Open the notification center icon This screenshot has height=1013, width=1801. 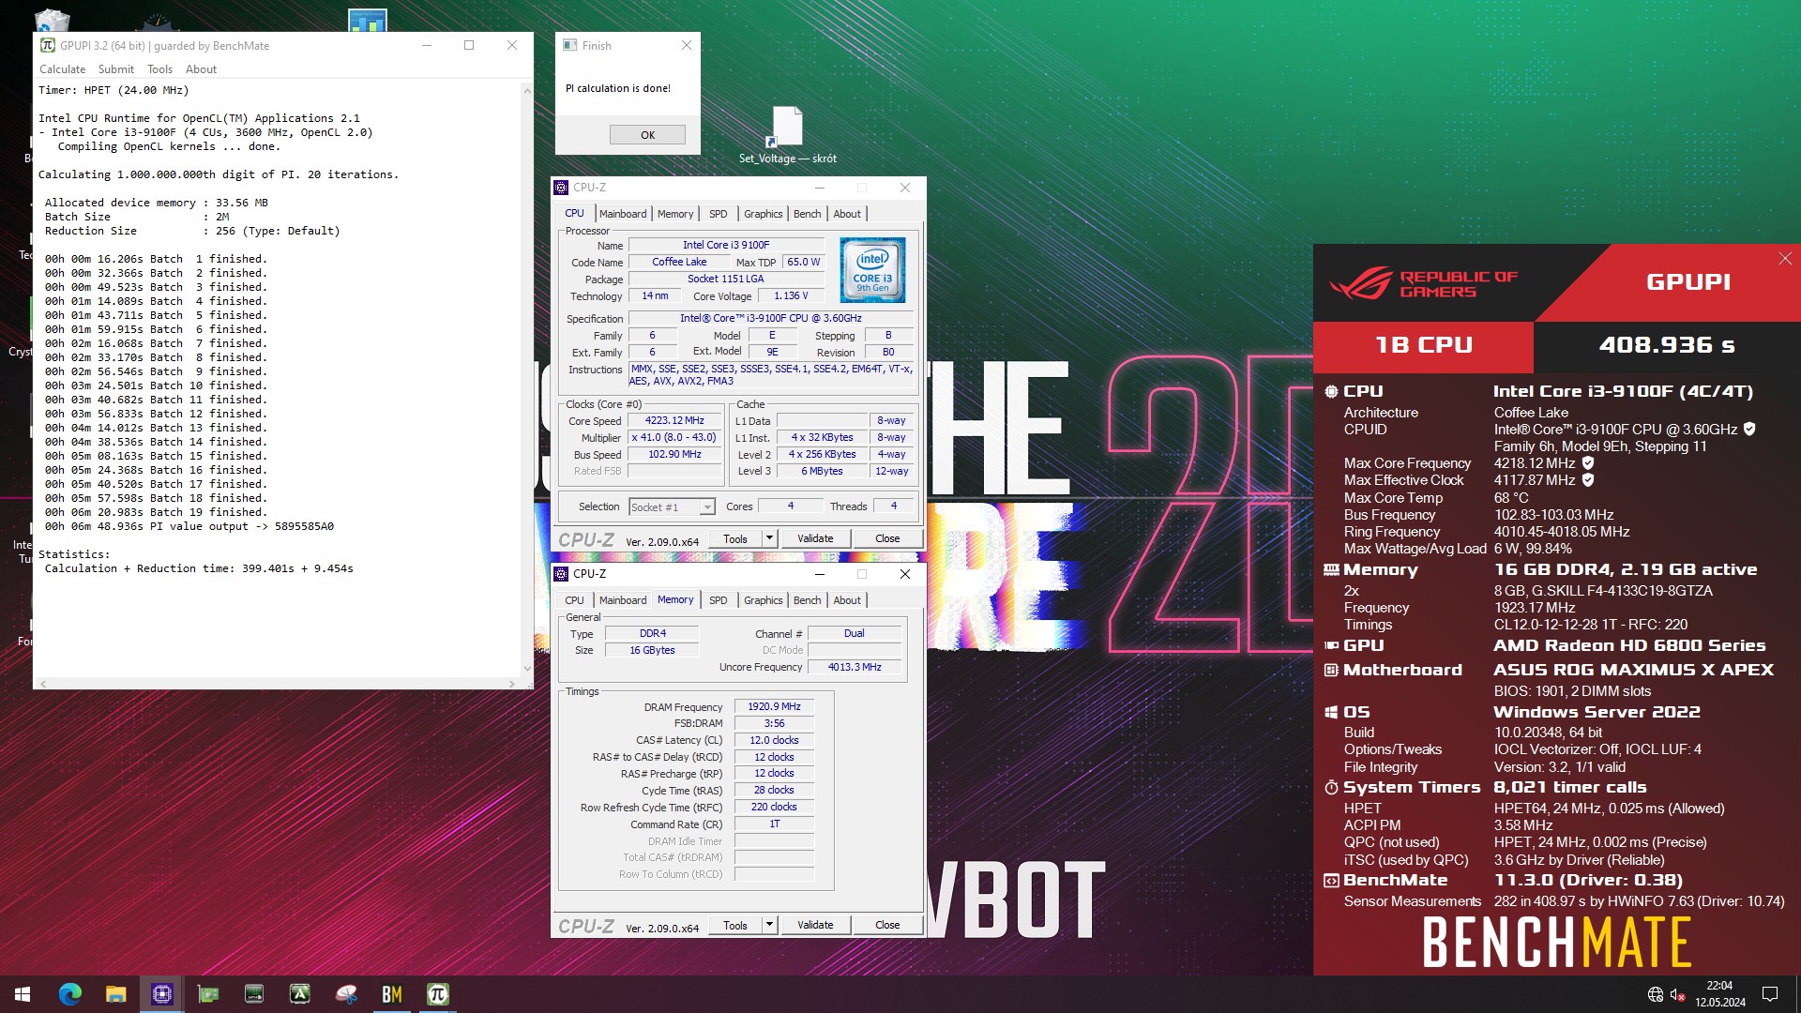[1770, 994]
